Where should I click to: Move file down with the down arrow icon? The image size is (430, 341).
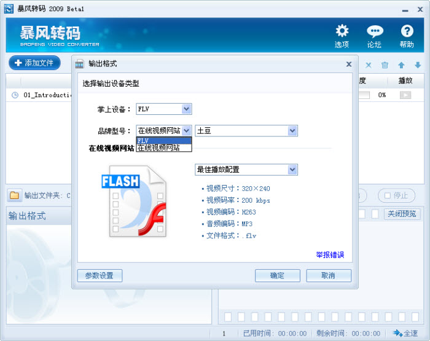click(x=418, y=65)
